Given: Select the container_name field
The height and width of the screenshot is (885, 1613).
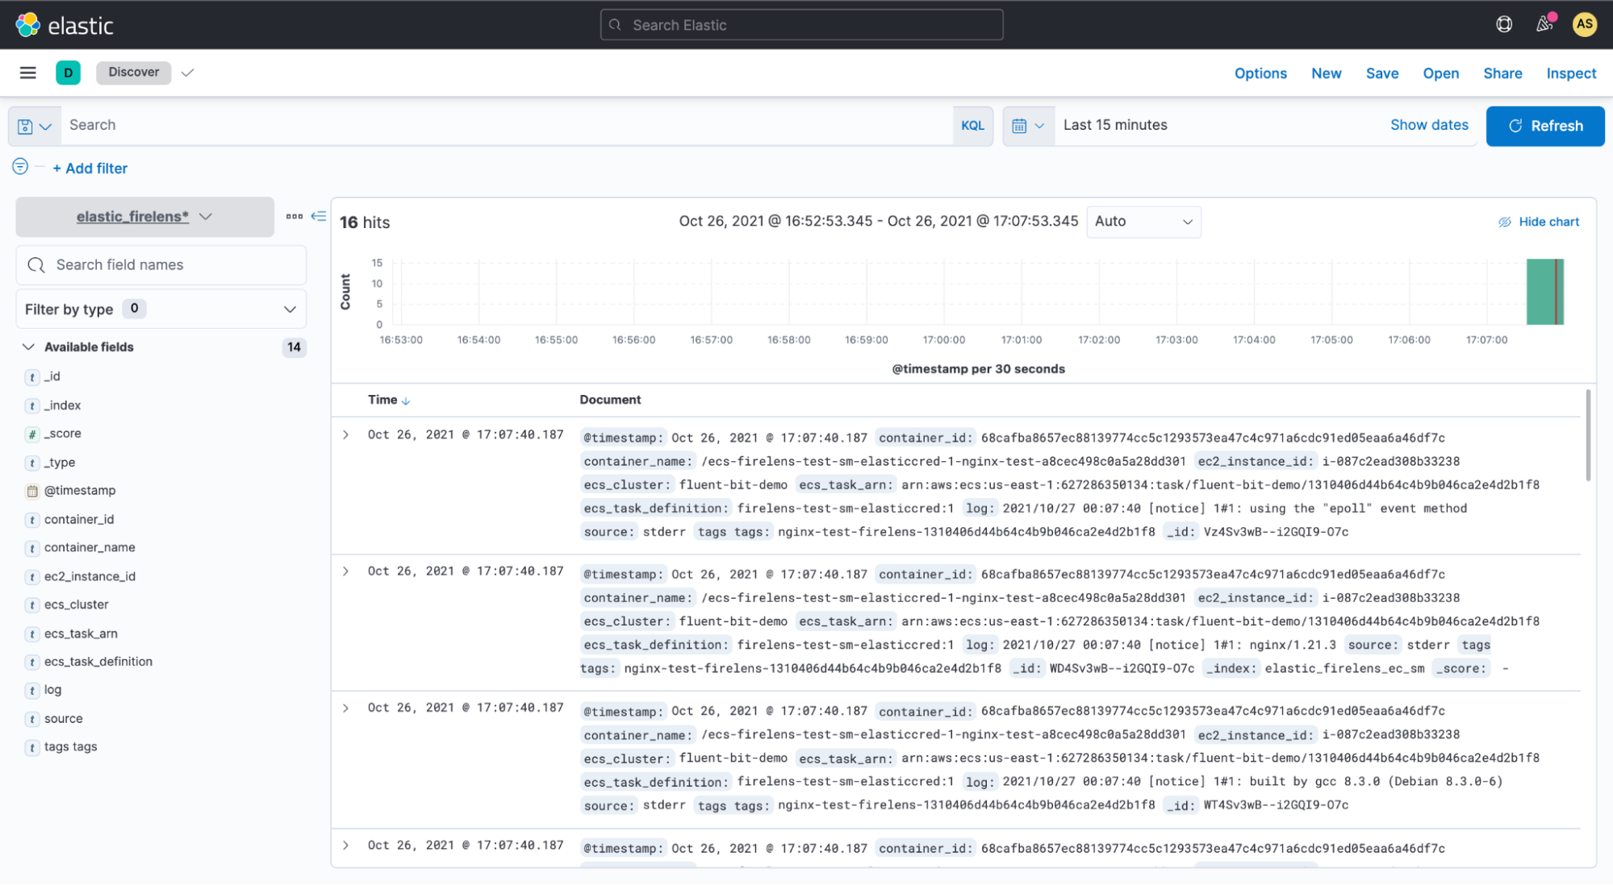Looking at the screenshot, I should tap(90, 547).
